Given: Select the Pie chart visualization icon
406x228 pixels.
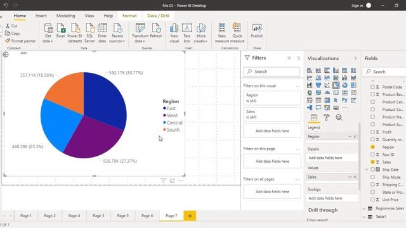Looking at the screenshot, I should coord(336,85).
